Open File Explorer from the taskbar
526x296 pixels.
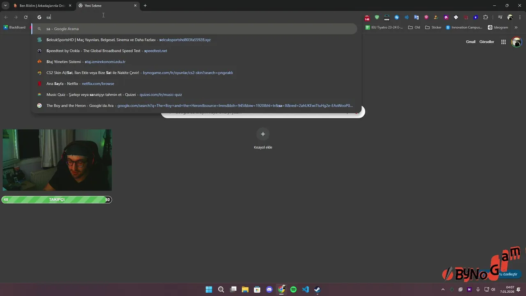click(245, 289)
